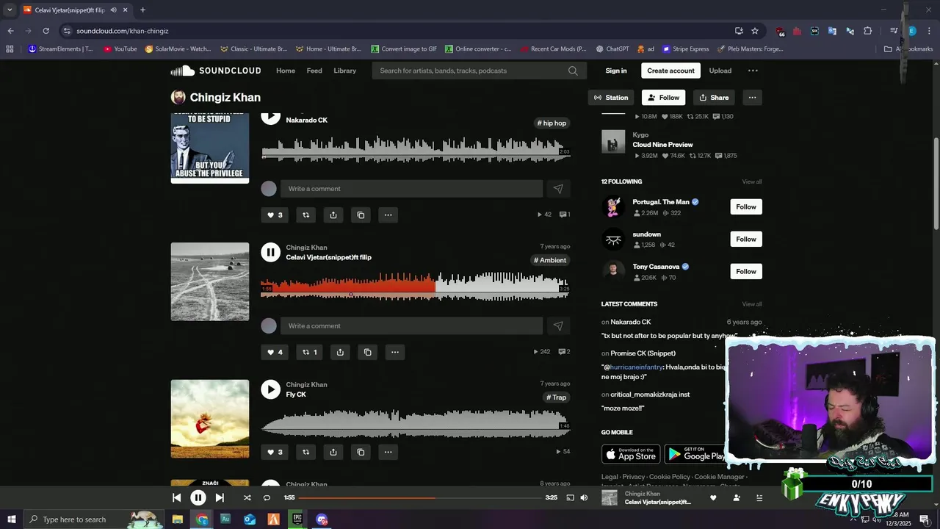This screenshot has height=529, width=940.
Task: Repost the Nakarado CK track
Action: [306, 215]
